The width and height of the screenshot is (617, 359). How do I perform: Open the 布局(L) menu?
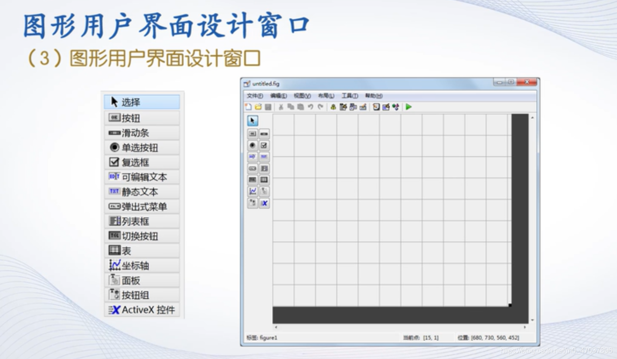click(326, 96)
